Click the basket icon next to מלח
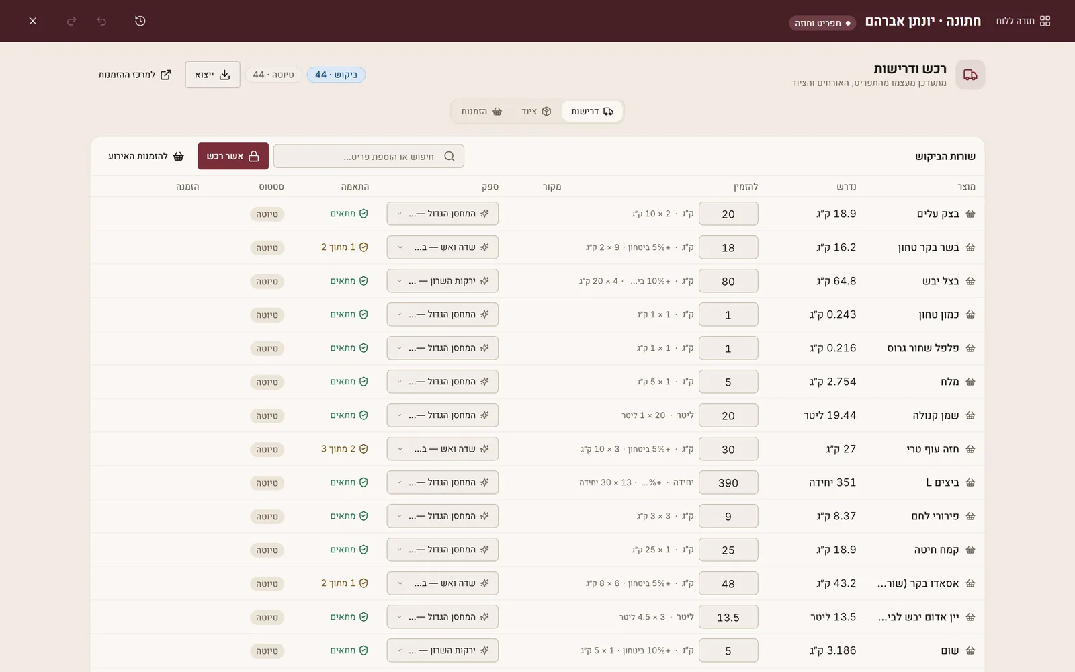The width and height of the screenshot is (1075, 672). click(970, 382)
